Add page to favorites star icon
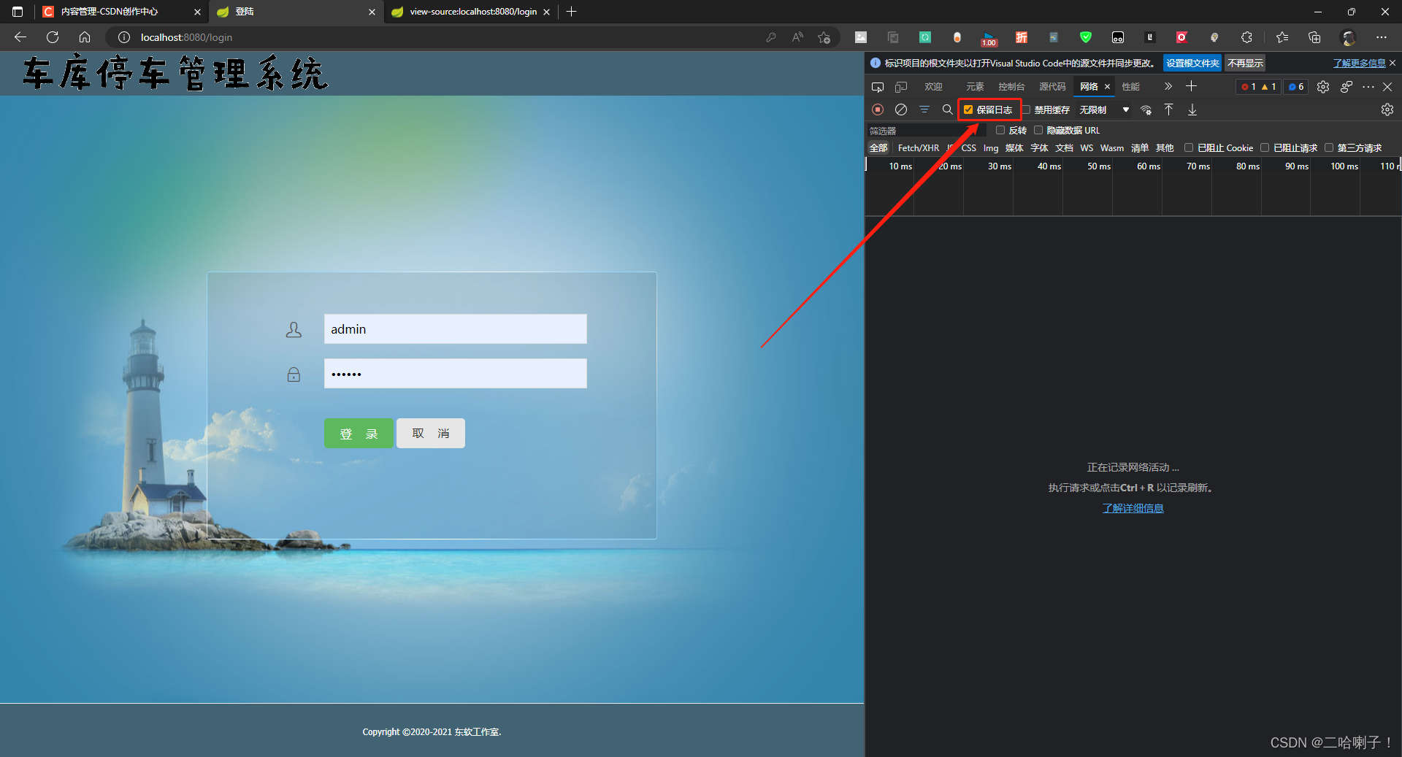This screenshot has height=757, width=1402. [824, 37]
